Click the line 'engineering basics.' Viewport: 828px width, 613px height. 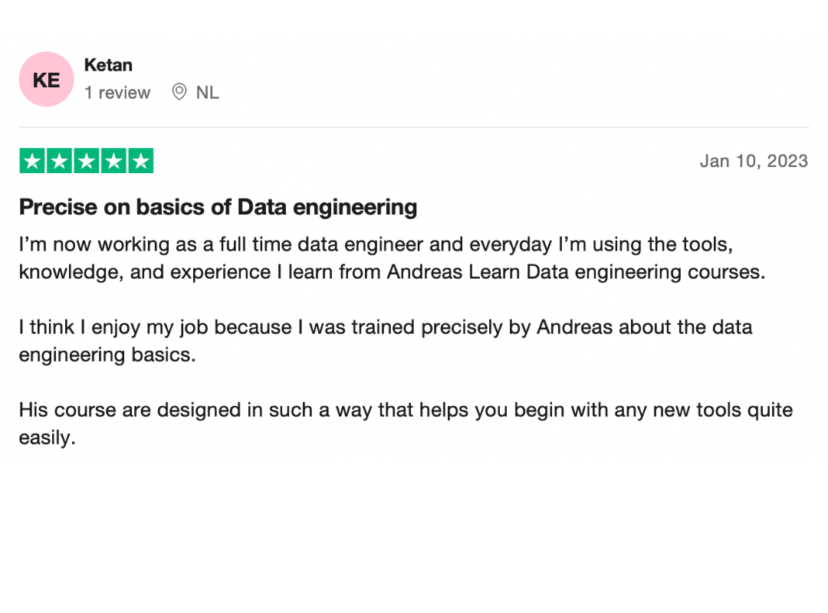point(107,355)
